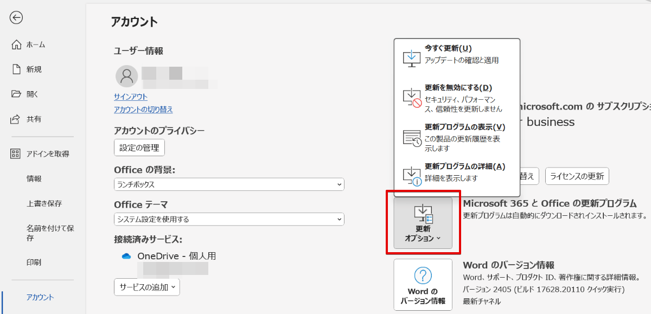
Task: Select 更新を無効にする to disable updates
Action: (x=457, y=98)
